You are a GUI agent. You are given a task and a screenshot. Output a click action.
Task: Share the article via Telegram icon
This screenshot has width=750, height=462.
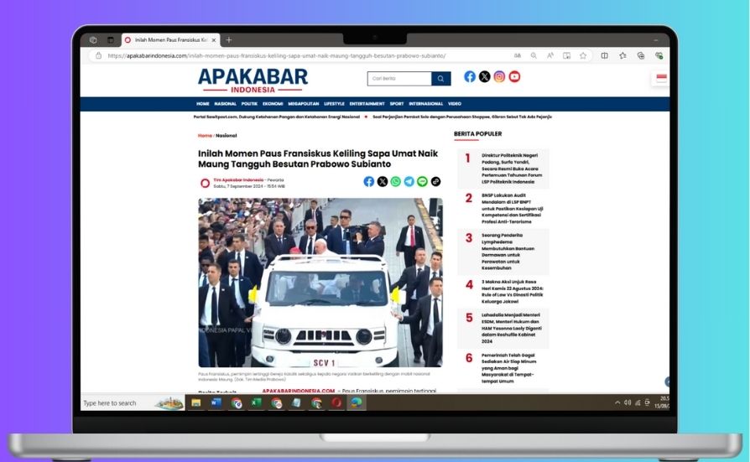[409, 181]
